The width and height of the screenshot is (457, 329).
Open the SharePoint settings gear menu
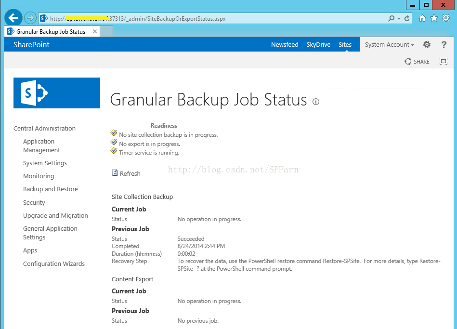[427, 44]
